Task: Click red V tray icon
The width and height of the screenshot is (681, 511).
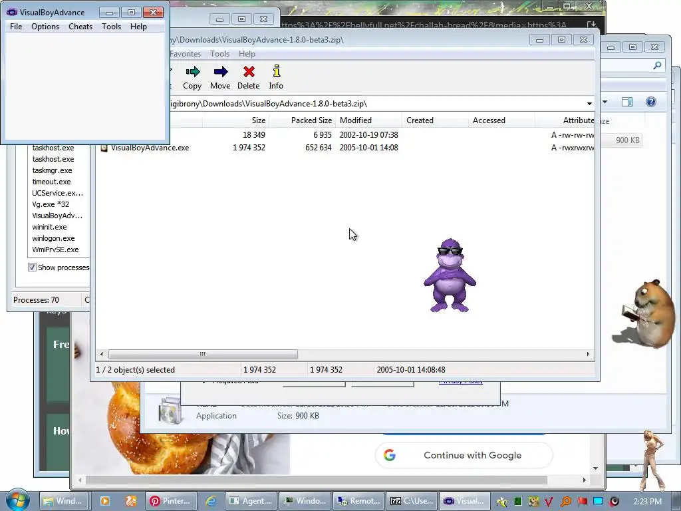Action: pyautogui.click(x=549, y=502)
